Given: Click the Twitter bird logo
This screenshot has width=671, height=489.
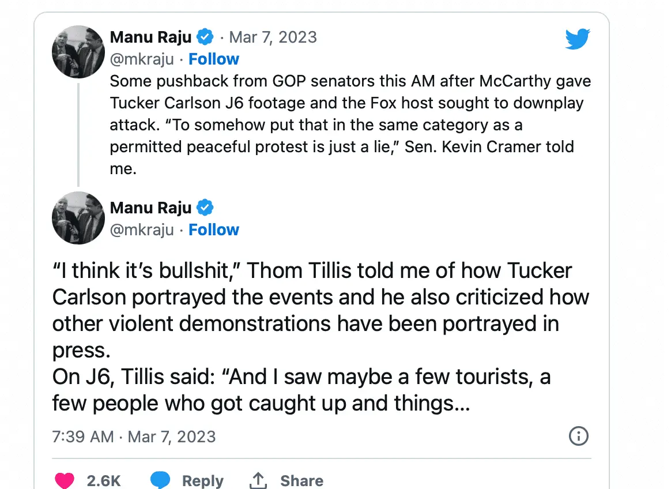Looking at the screenshot, I should (577, 39).
